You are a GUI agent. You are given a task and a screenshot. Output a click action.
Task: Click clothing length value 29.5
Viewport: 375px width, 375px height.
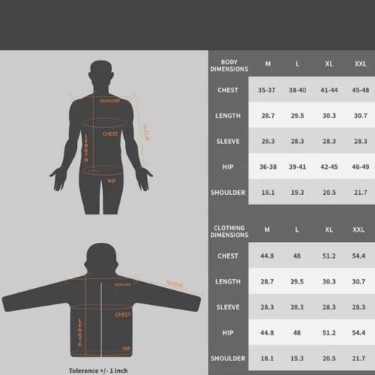tap(297, 282)
